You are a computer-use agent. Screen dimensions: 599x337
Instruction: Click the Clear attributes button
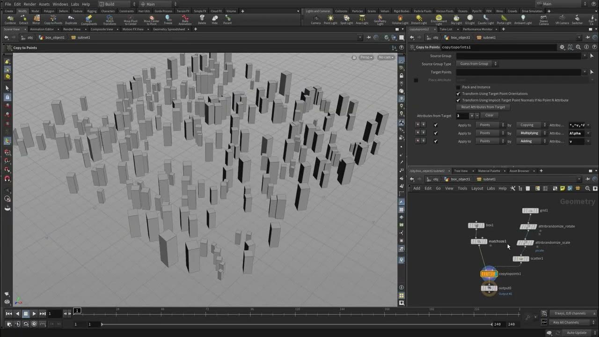489,115
